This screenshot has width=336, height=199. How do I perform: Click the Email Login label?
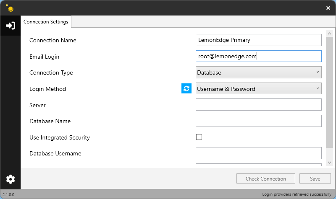(x=44, y=57)
